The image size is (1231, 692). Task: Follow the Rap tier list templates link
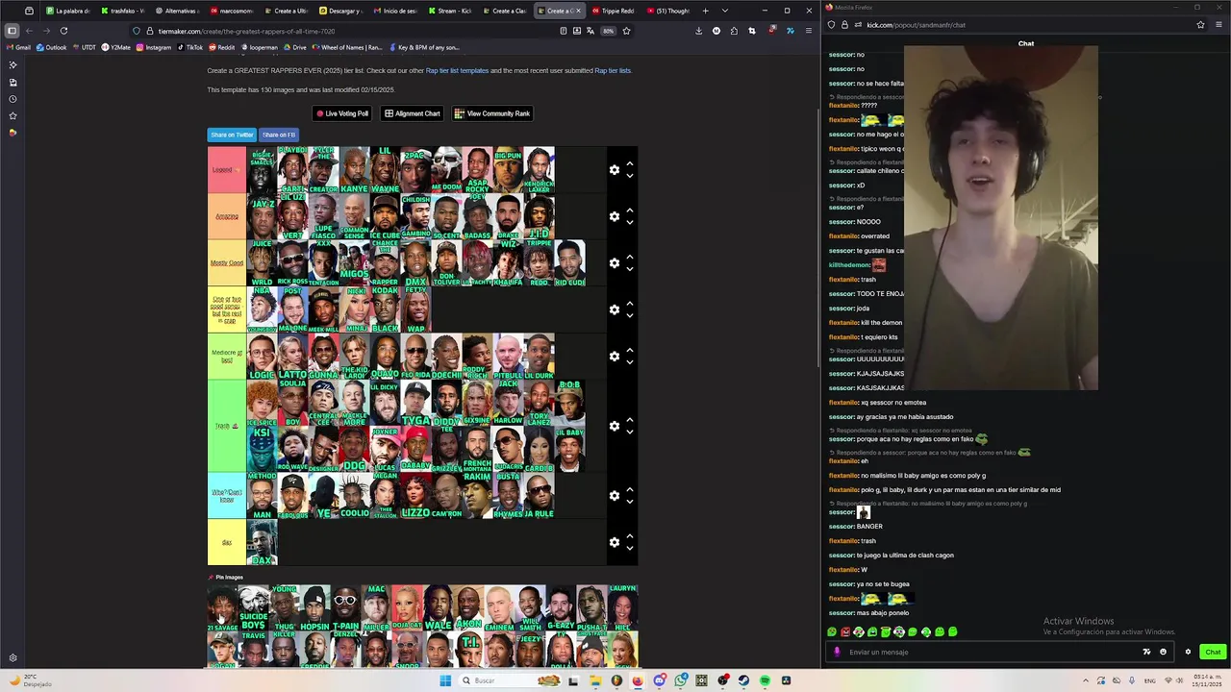tap(457, 70)
